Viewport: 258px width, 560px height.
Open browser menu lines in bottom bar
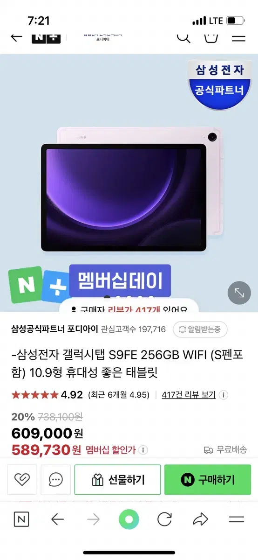pos(237,519)
